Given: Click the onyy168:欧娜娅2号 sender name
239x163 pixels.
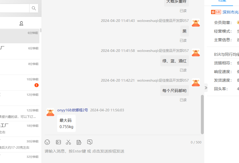Looking at the screenshot, I should [73, 110].
